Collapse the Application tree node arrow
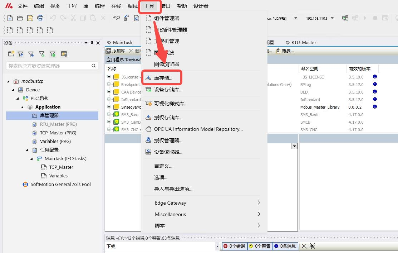The image size is (398, 253). coord(22,107)
